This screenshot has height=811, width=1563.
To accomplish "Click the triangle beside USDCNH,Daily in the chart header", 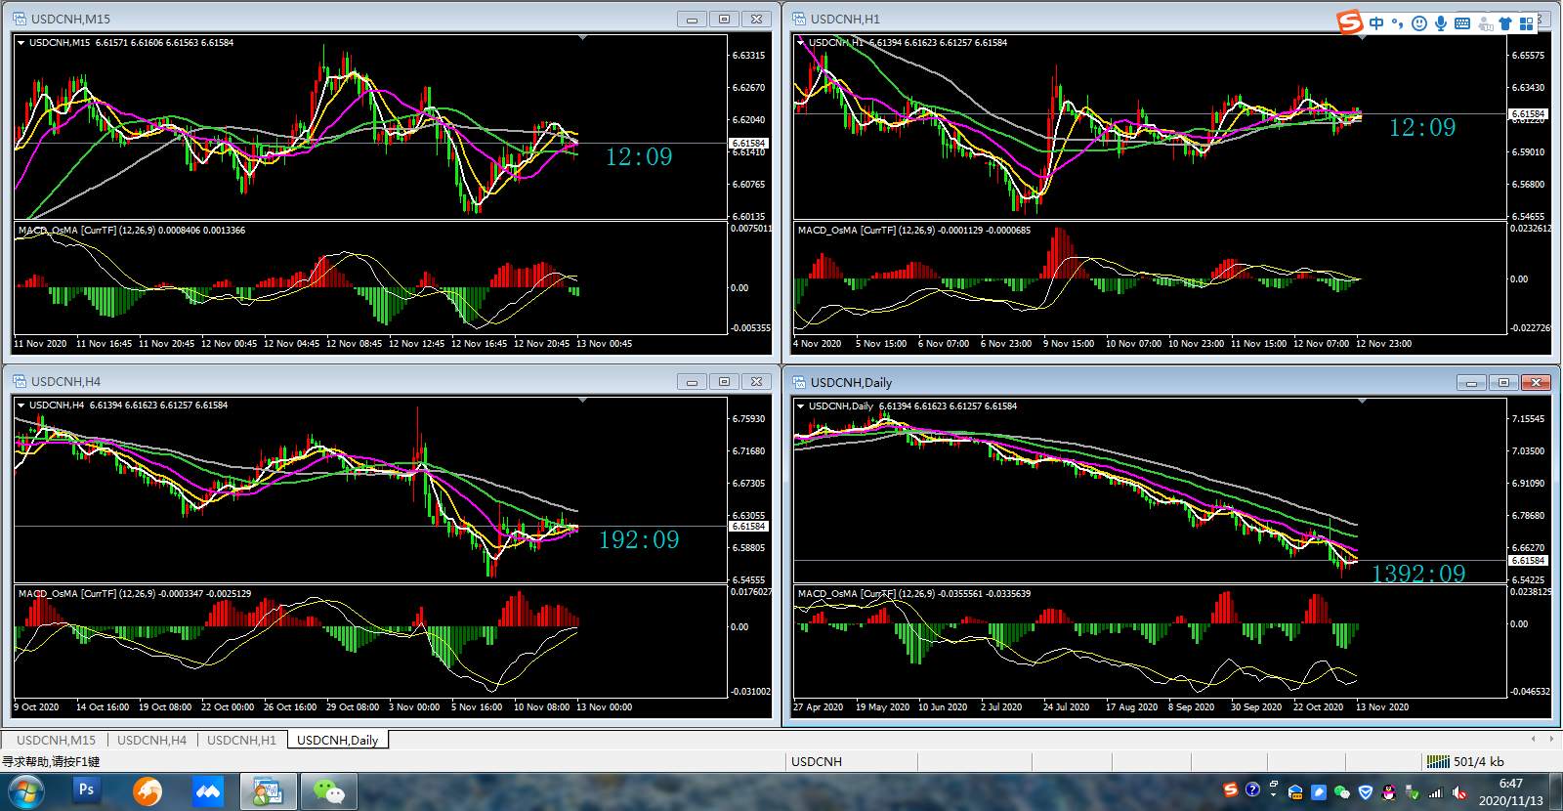I will (800, 405).
